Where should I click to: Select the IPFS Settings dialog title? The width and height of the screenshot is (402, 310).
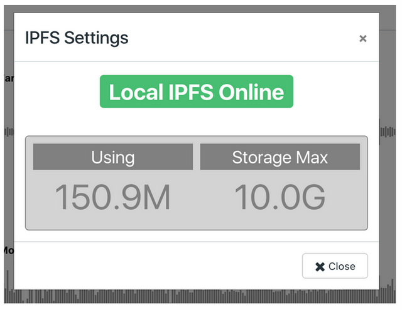click(77, 38)
